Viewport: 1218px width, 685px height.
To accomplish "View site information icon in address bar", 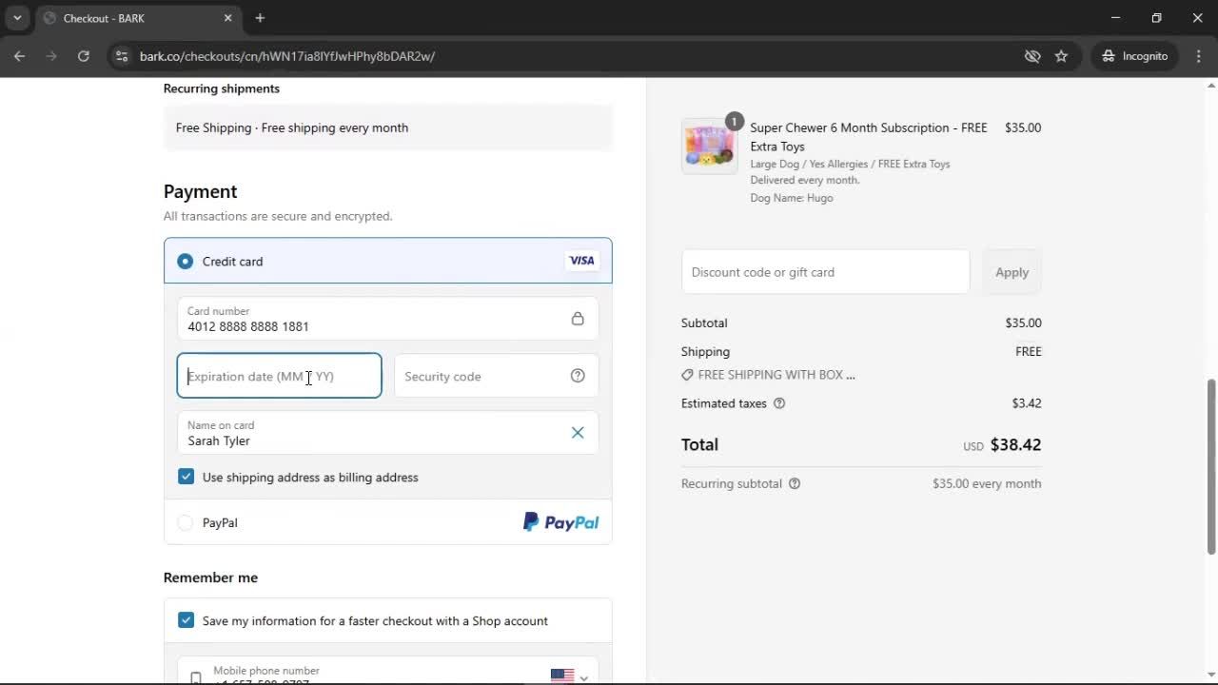I will (121, 56).
